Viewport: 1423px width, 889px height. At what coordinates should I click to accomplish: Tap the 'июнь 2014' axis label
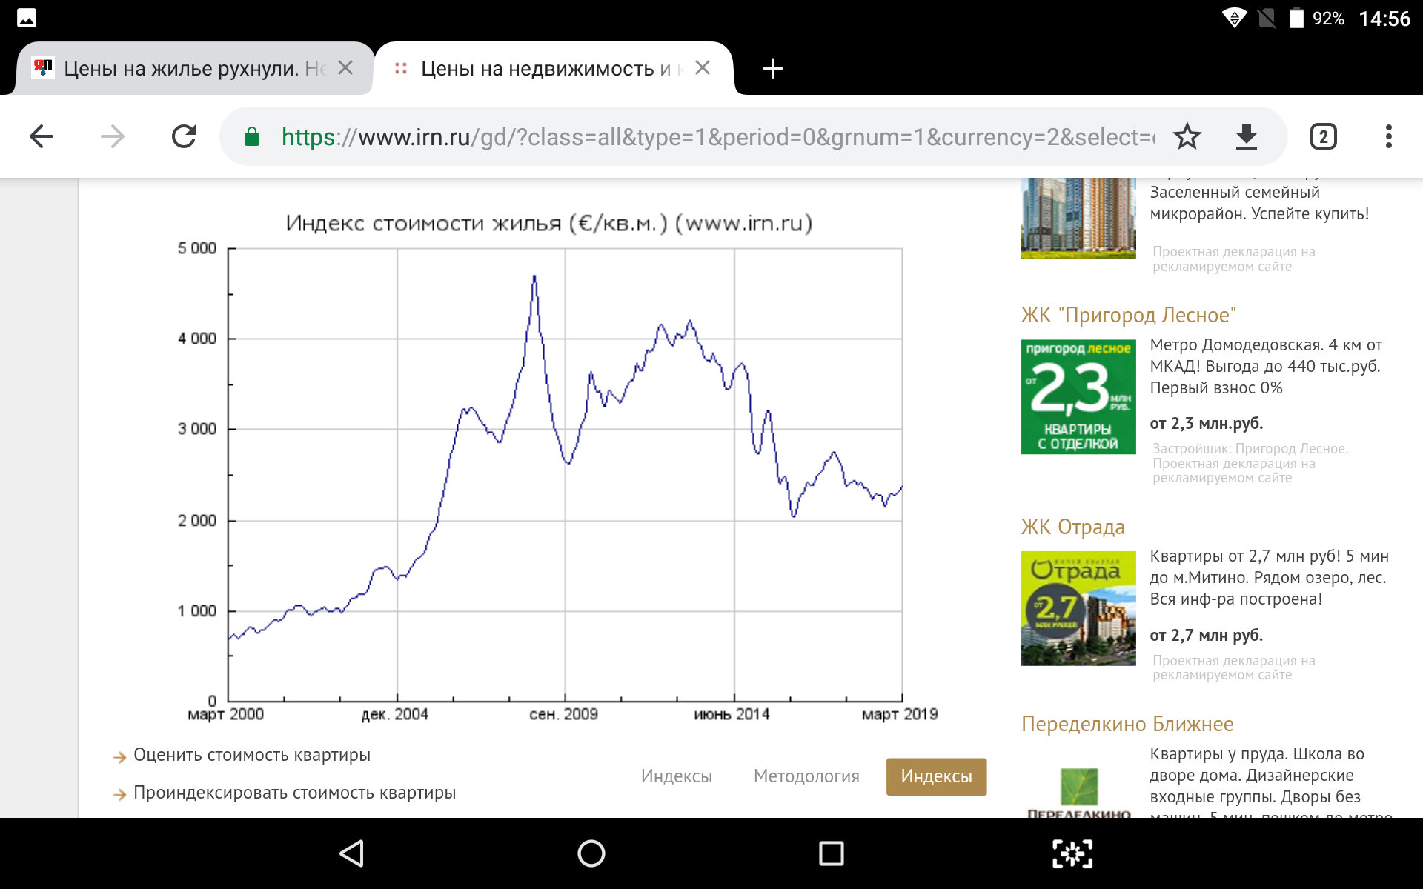[732, 714]
